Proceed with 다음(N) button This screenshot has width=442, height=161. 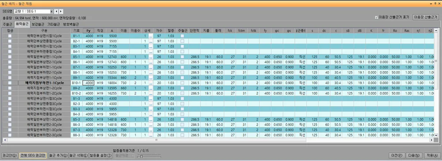(414, 156)
